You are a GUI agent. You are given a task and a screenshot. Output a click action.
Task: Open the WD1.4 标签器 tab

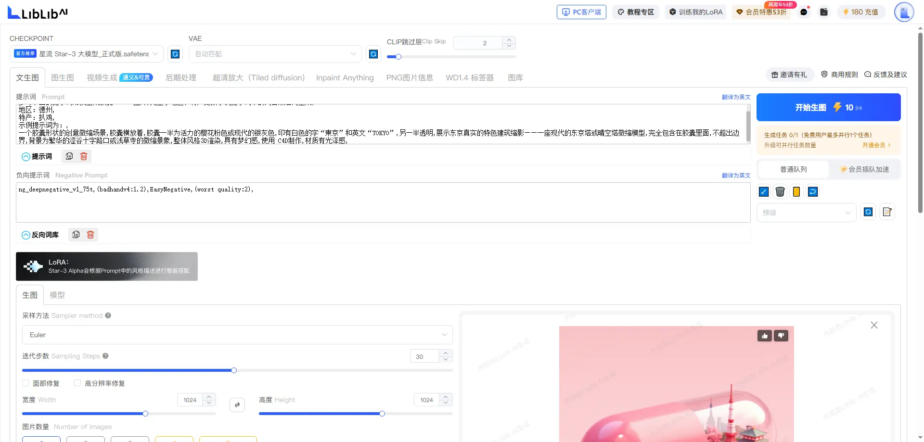470,77
